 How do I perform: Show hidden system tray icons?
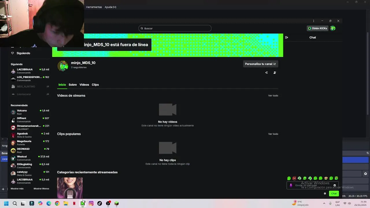coord(324,203)
